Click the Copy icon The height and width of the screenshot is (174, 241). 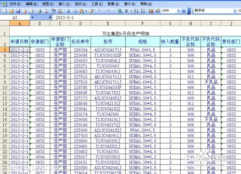click(x=75, y=11)
